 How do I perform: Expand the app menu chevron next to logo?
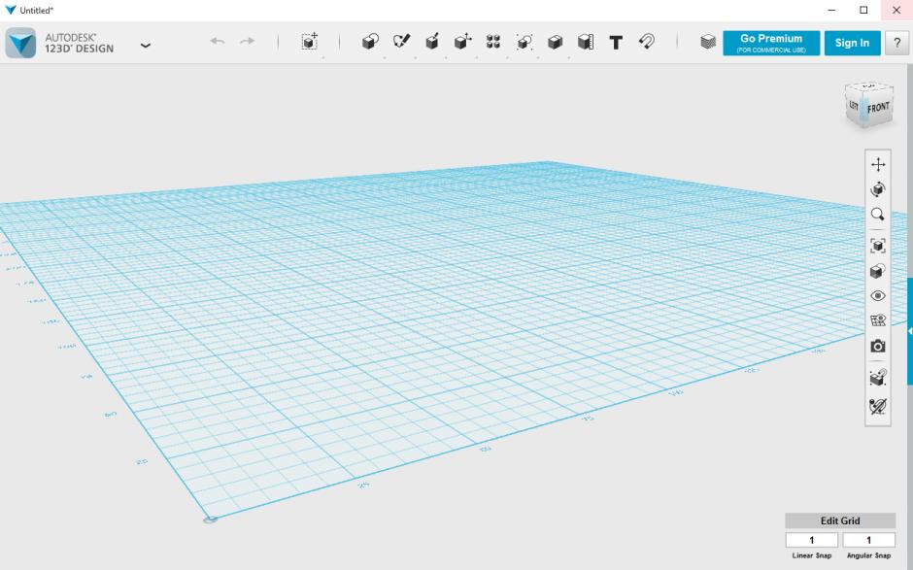tap(146, 46)
